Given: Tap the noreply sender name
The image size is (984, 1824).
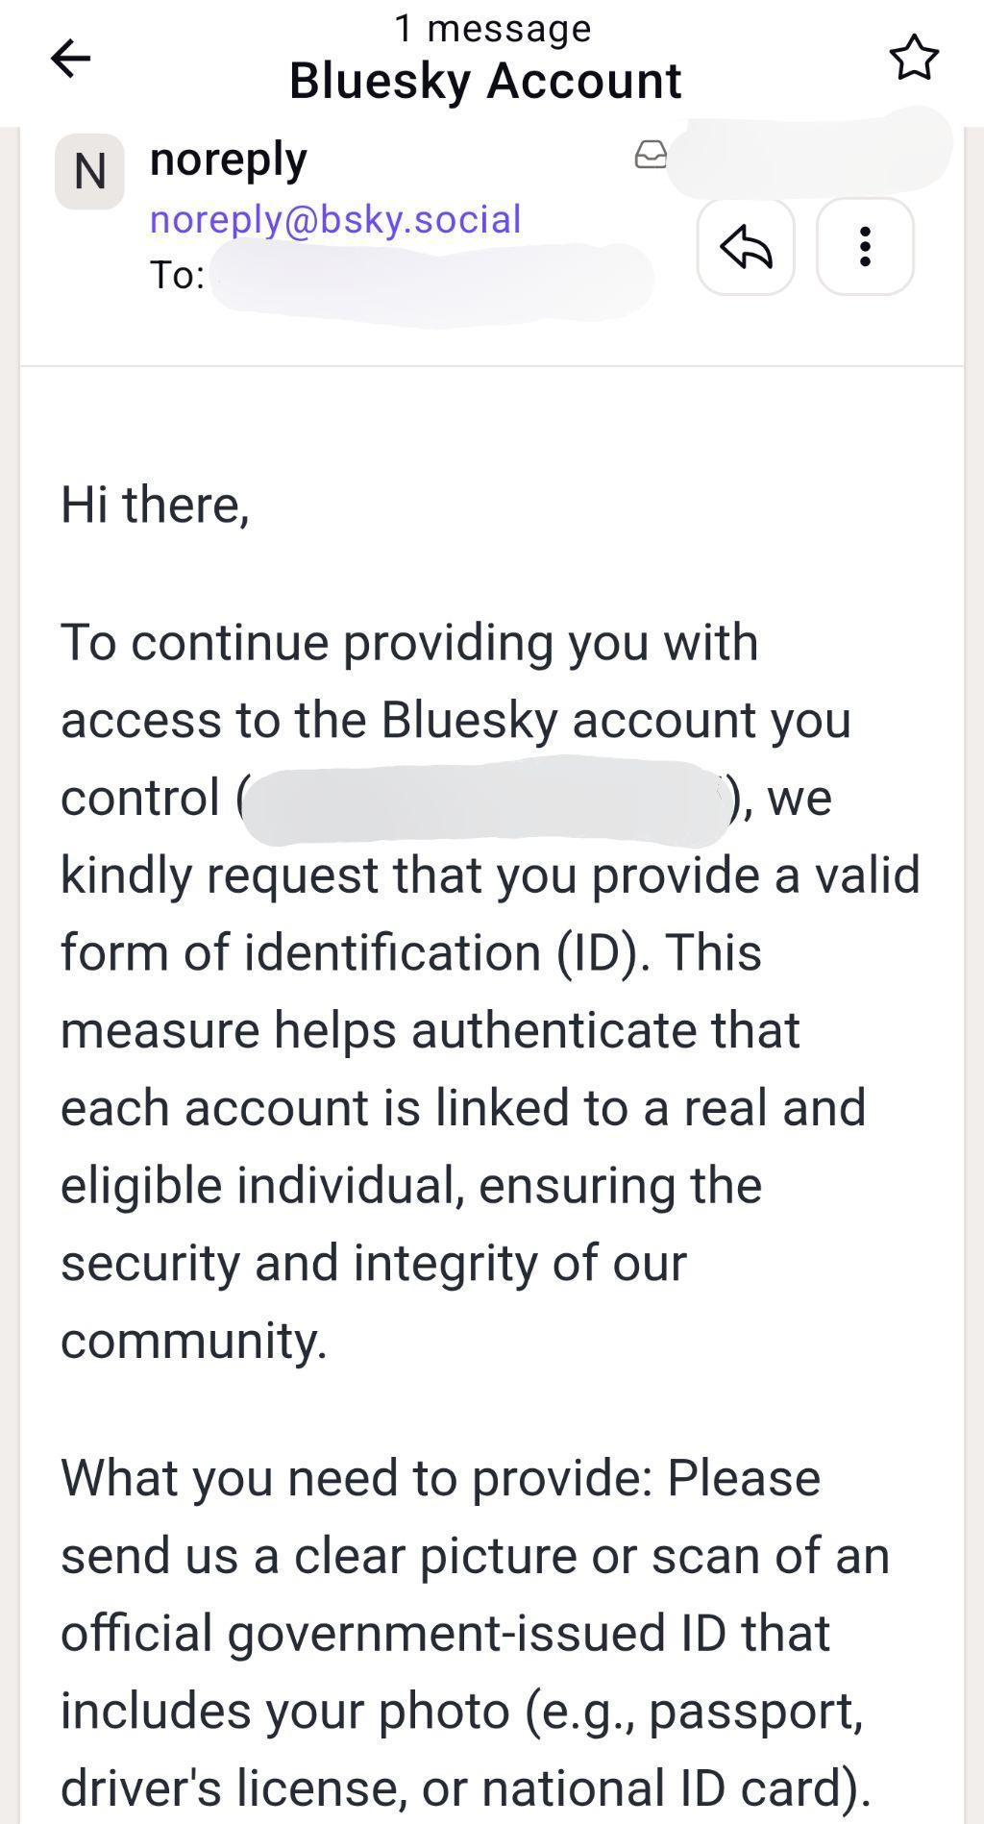Looking at the screenshot, I should tap(229, 159).
